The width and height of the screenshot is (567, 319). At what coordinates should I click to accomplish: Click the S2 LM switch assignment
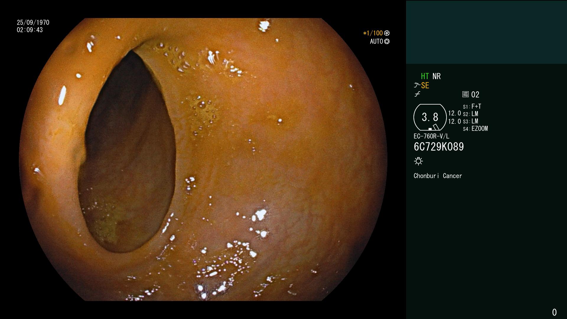click(470, 114)
